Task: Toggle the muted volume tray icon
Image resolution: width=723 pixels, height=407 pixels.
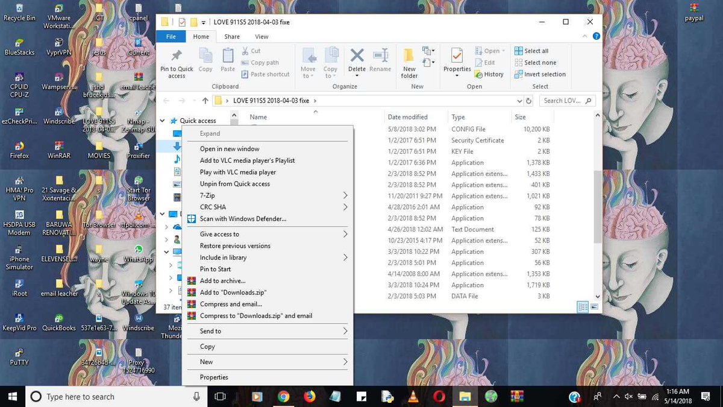Action: point(628,396)
